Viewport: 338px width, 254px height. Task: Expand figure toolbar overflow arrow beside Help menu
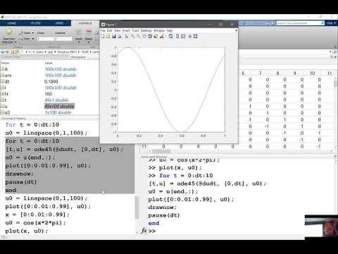tap(236, 30)
